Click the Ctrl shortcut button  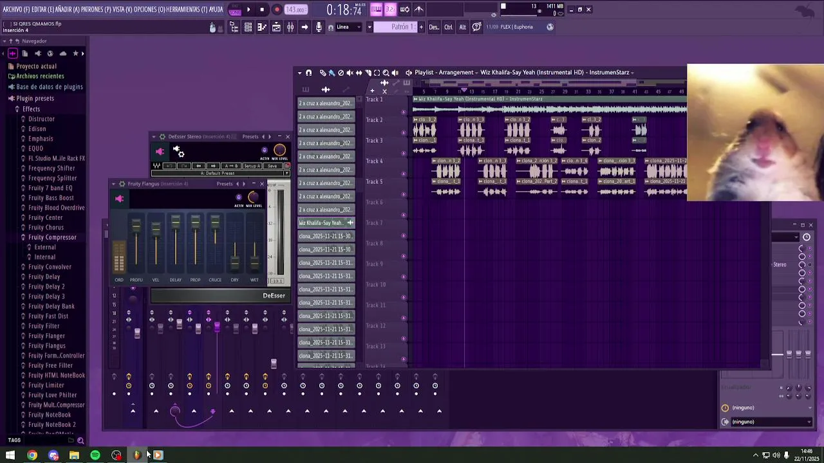click(448, 27)
